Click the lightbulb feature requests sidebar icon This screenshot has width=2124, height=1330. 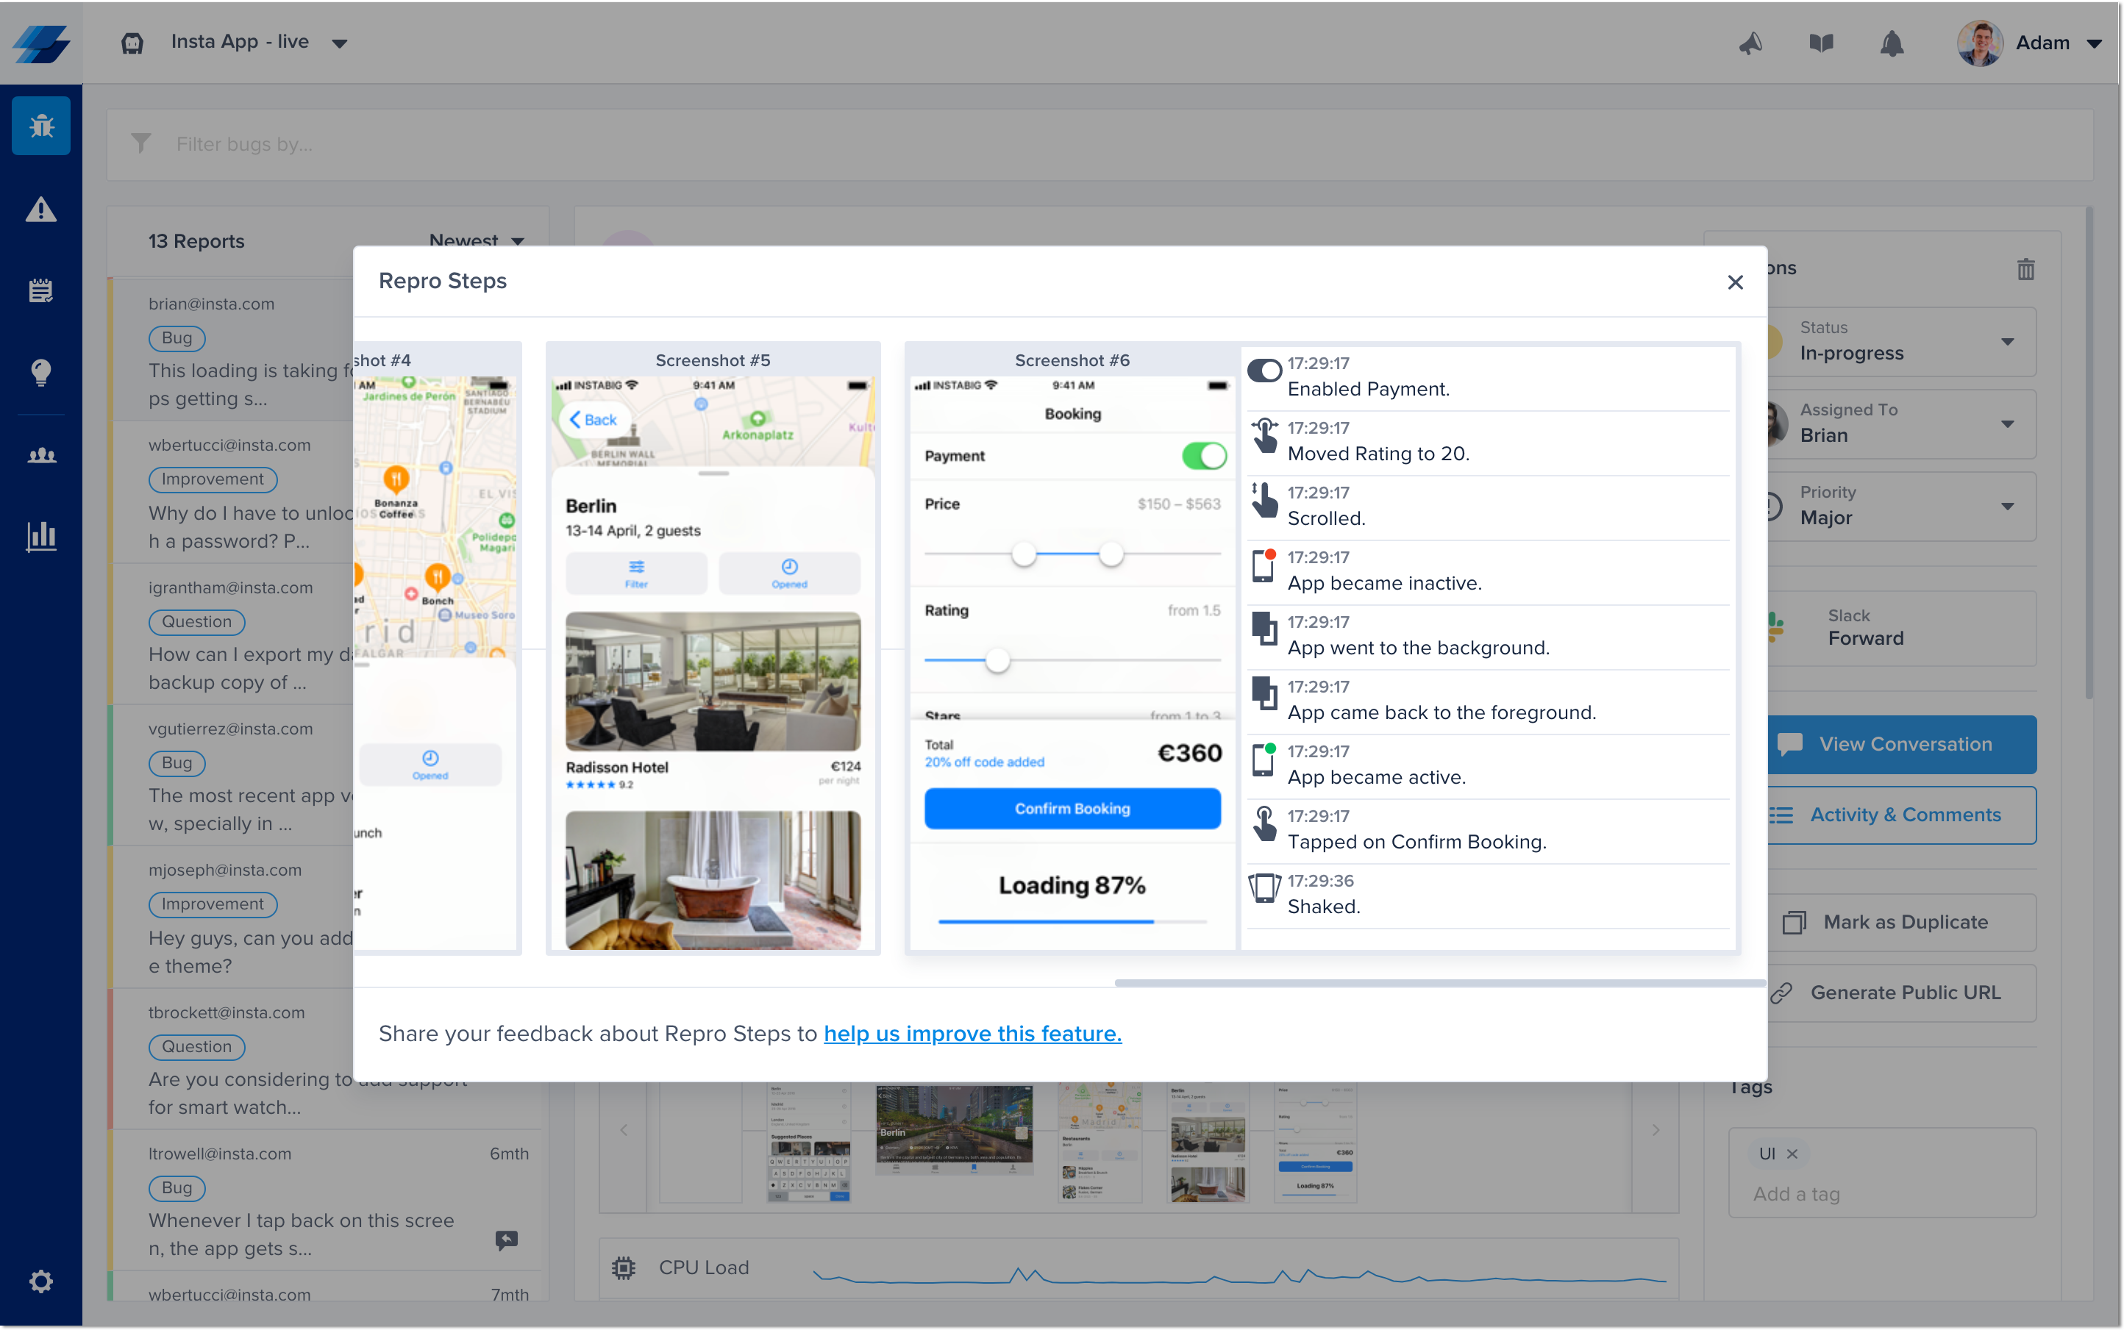pos(40,372)
